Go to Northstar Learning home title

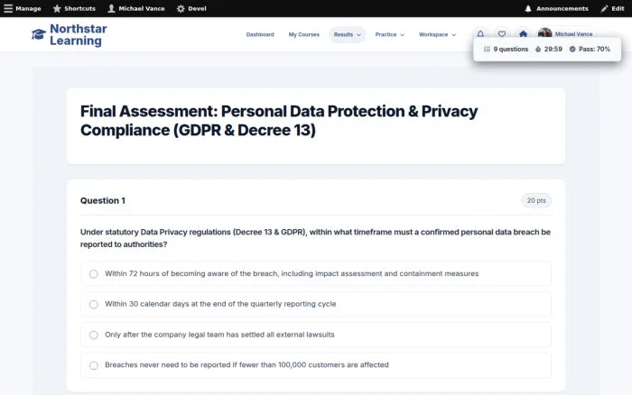79,34
